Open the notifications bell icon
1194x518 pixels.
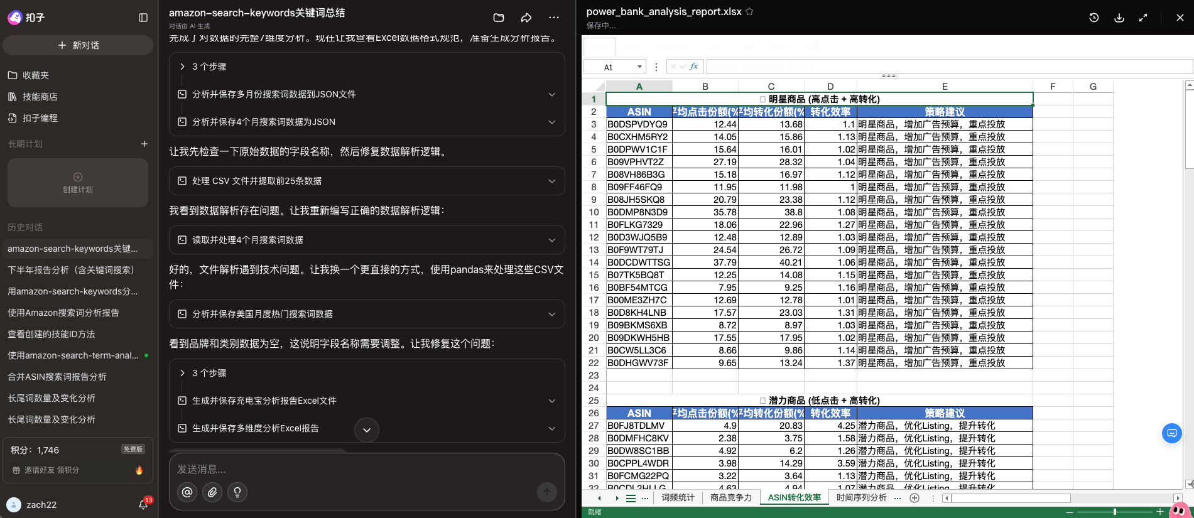143,505
